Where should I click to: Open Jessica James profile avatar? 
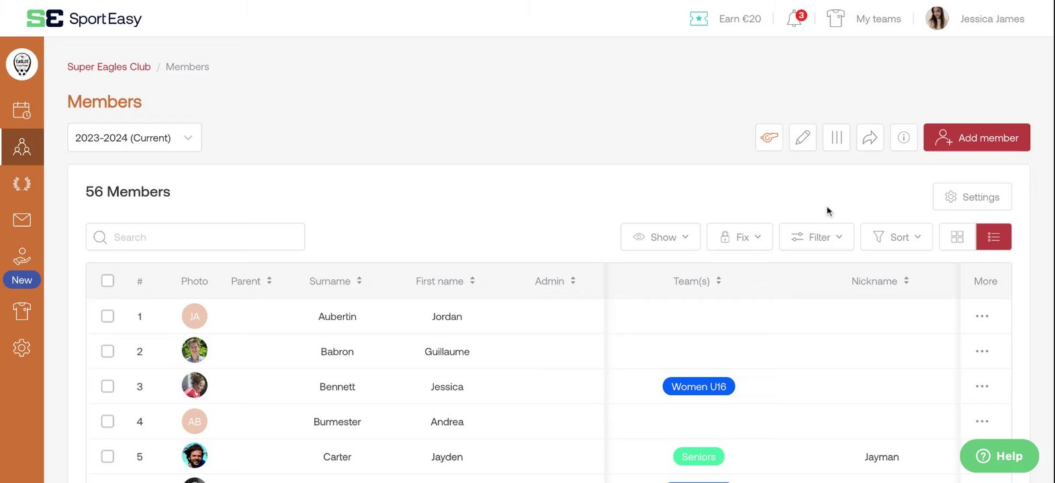[x=937, y=18]
